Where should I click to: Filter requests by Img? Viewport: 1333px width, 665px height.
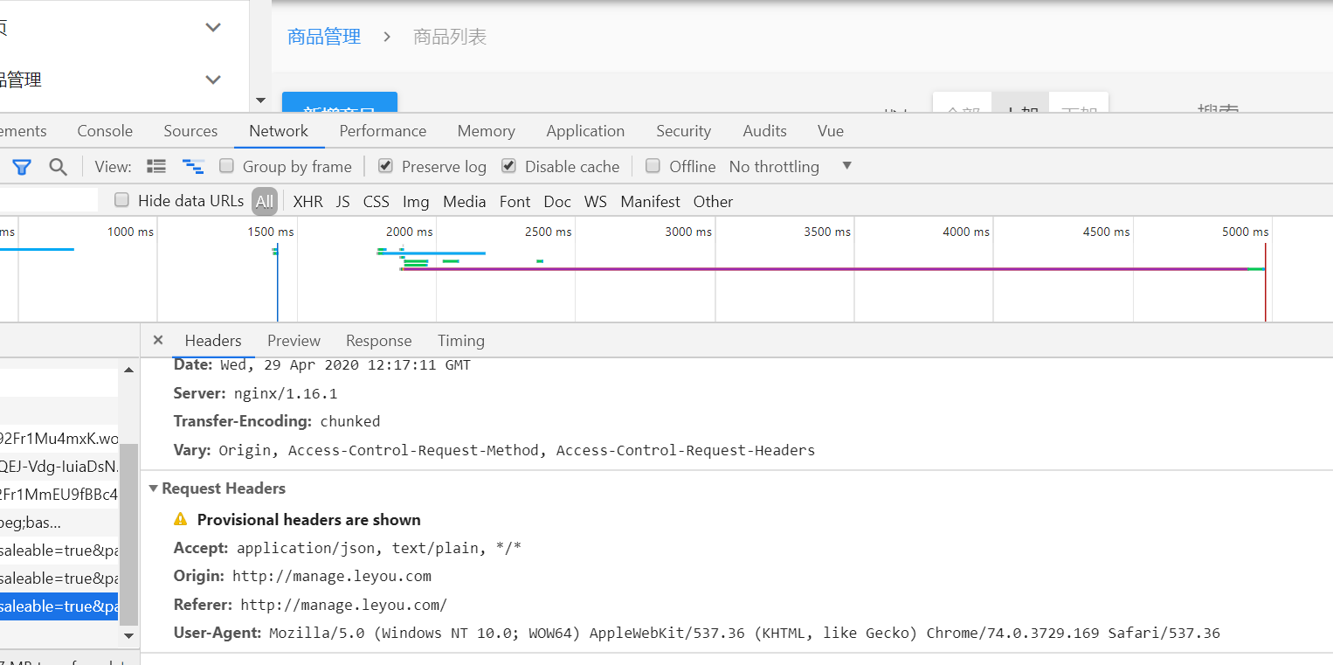pos(416,202)
